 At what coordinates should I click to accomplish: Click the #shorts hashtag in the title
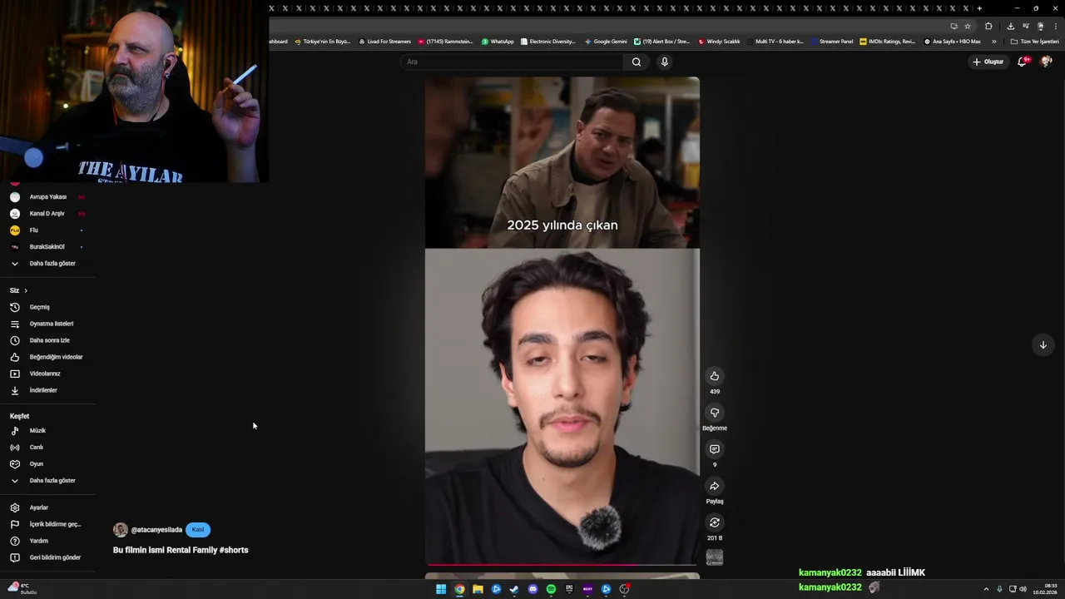234,550
